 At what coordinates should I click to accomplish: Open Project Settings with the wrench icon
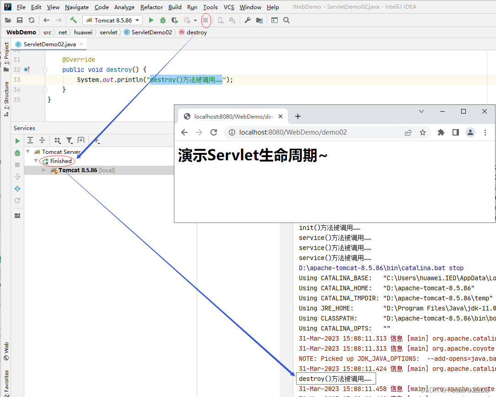click(x=248, y=20)
